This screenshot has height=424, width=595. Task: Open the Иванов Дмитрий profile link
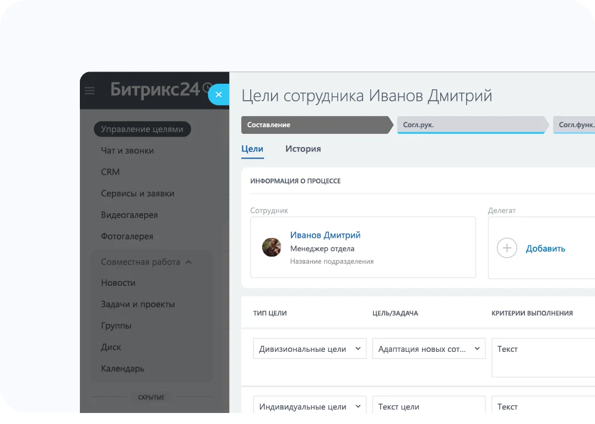[x=325, y=235]
